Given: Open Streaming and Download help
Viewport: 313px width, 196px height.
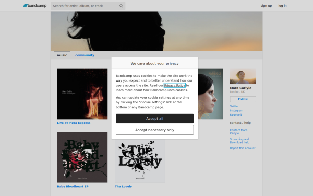Looking at the screenshot, I should [239, 141].
